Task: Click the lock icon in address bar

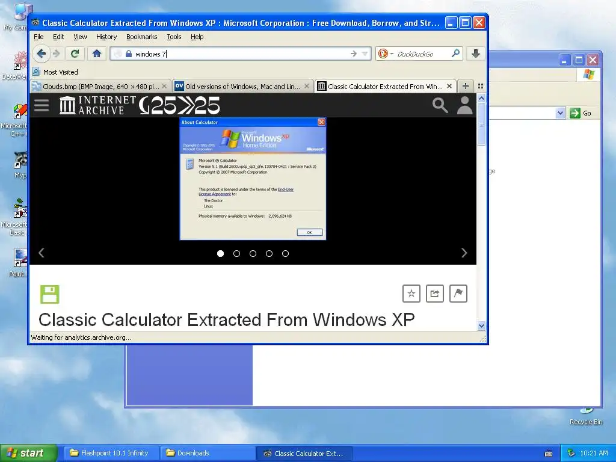Action: coord(129,54)
